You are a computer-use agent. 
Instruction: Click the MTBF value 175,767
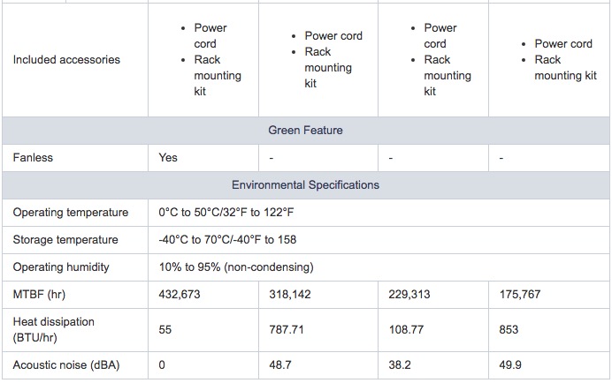tap(520, 295)
